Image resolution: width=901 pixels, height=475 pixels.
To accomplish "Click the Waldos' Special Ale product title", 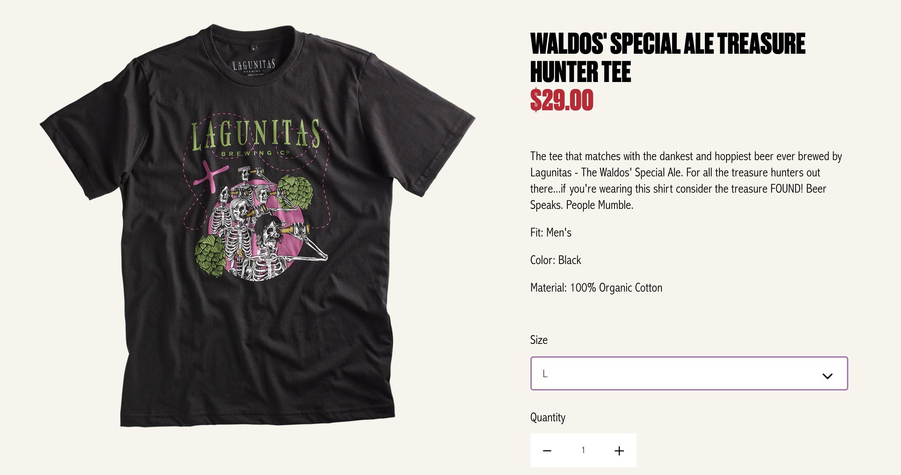I will click(667, 58).
